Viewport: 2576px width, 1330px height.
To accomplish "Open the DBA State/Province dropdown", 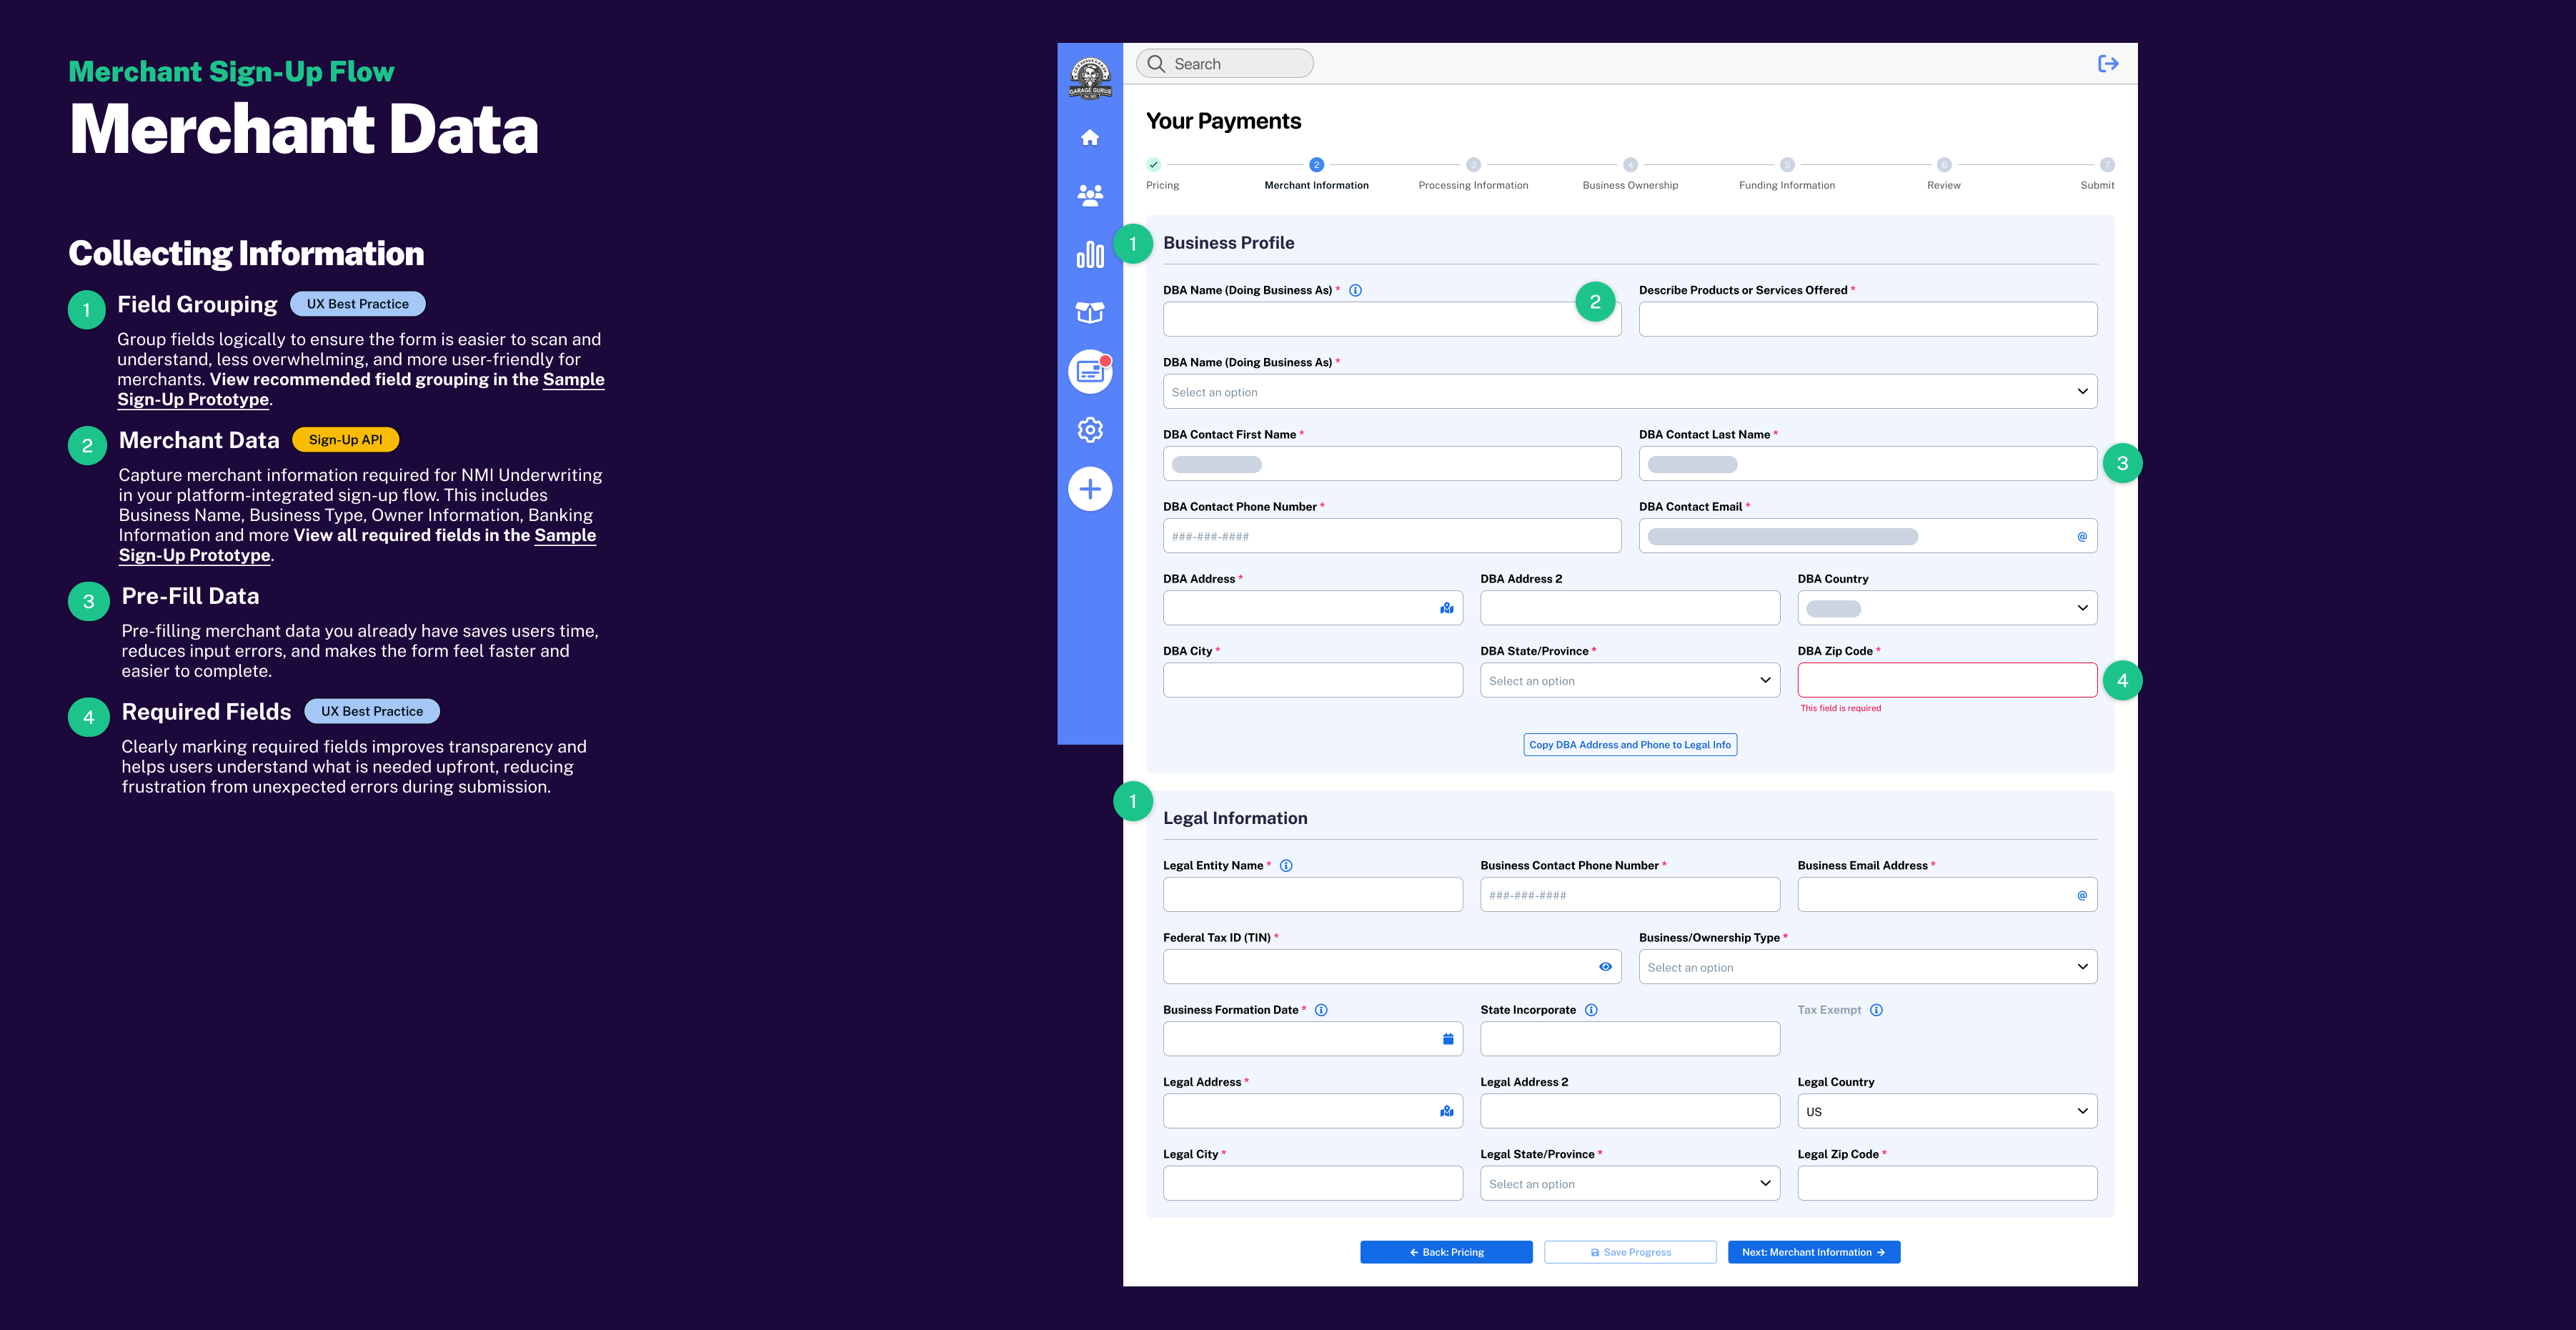I will pyautogui.click(x=1630, y=681).
